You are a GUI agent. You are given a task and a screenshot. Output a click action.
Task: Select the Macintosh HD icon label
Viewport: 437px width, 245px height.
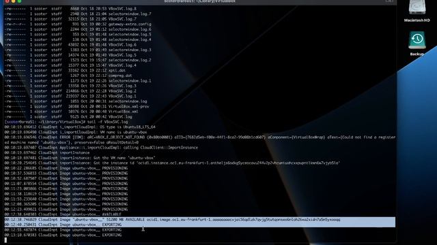pos(417,20)
